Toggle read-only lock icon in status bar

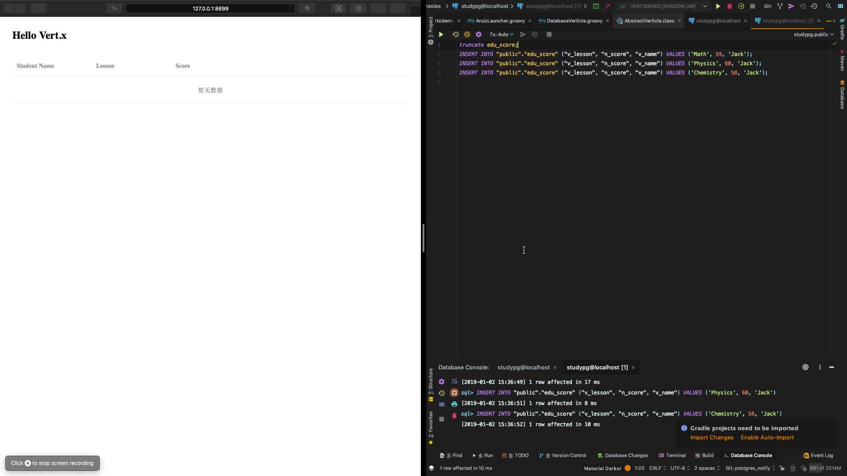(x=782, y=468)
